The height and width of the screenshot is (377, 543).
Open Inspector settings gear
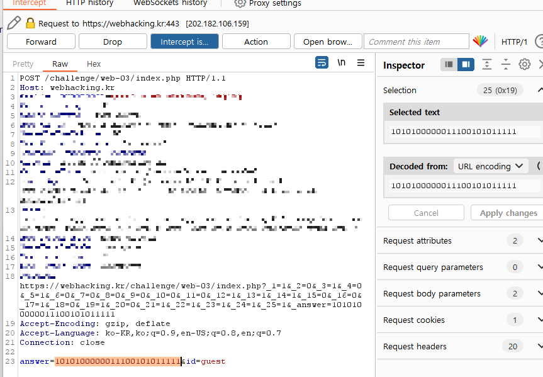click(524, 64)
